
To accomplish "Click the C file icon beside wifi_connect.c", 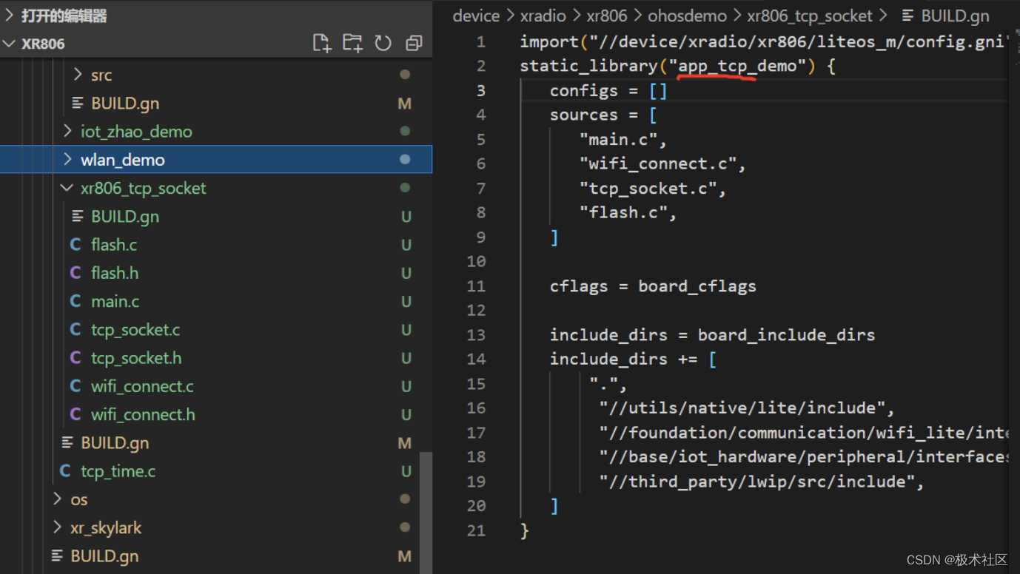I will point(75,386).
